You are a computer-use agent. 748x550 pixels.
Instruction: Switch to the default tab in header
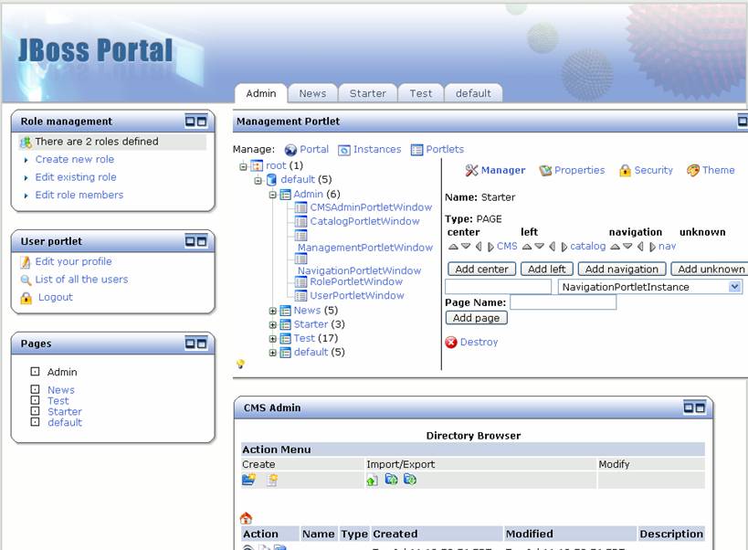tap(473, 93)
